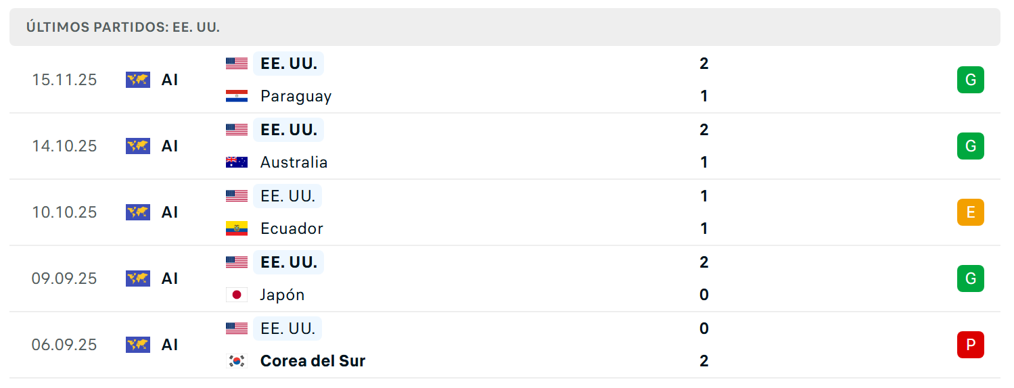Screen dimensions: 1014x388
Task: Click the Paraguay flag icon
Action: coord(237,96)
